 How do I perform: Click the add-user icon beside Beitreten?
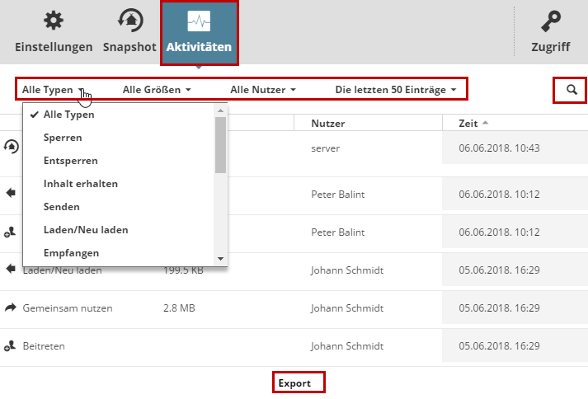[10, 345]
